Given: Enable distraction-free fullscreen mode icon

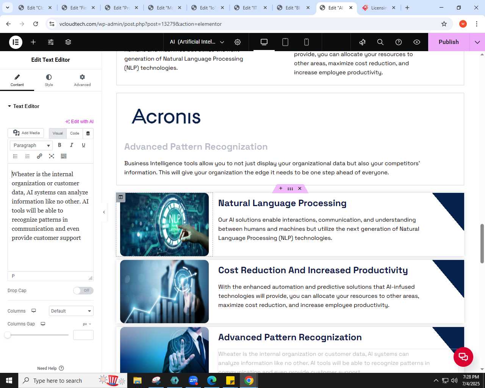Looking at the screenshot, I should point(52,156).
